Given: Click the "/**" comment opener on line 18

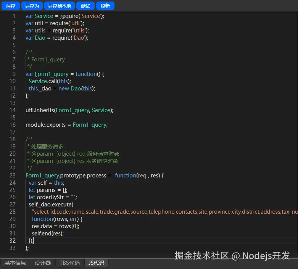Looking at the screenshot, I should tap(29, 139).
